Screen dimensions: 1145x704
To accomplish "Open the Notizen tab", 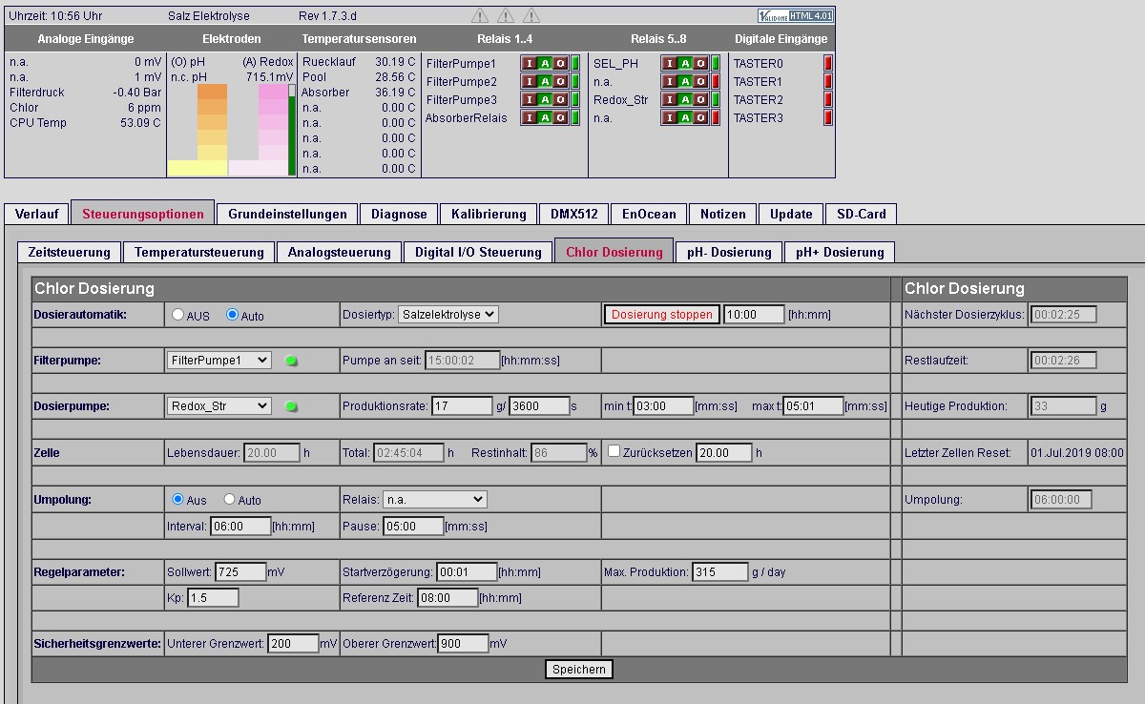I will pyautogui.click(x=722, y=214).
